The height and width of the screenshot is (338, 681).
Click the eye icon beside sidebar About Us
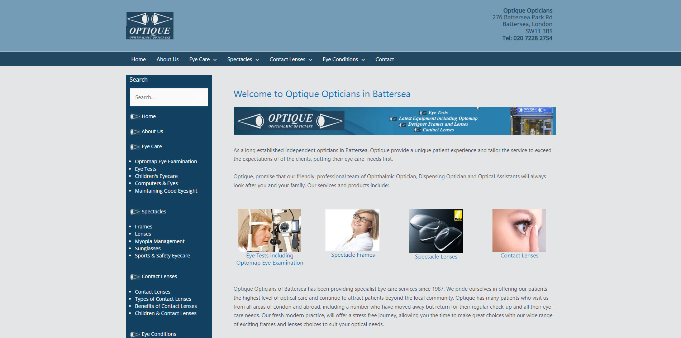coord(135,132)
